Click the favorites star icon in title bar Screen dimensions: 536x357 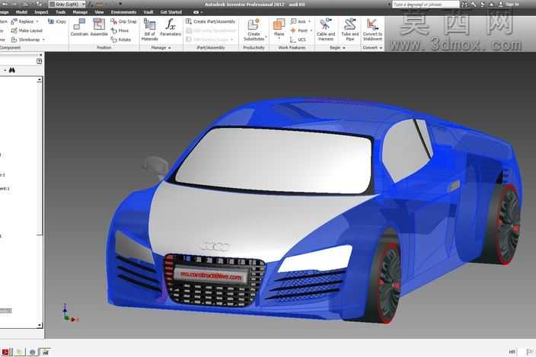[x=491, y=4]
